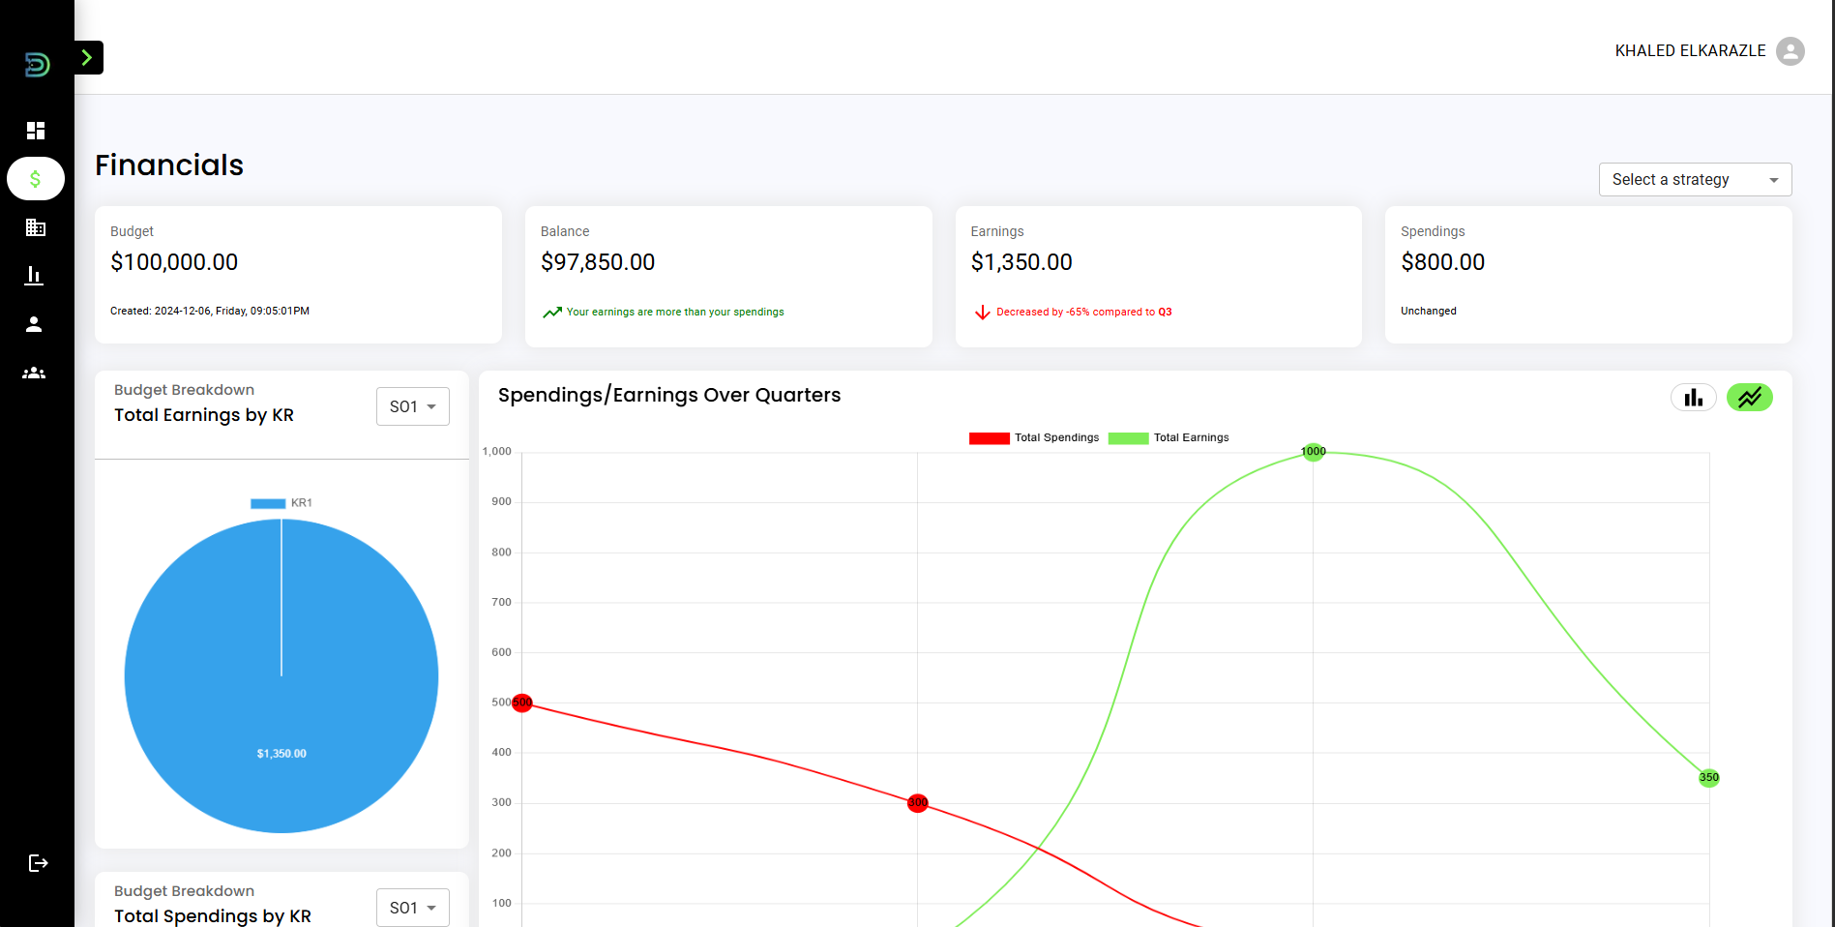This screenshot has height=927, width=1835.
Task: Click the green 1000 earnings data point
Action: [1314, 452]
